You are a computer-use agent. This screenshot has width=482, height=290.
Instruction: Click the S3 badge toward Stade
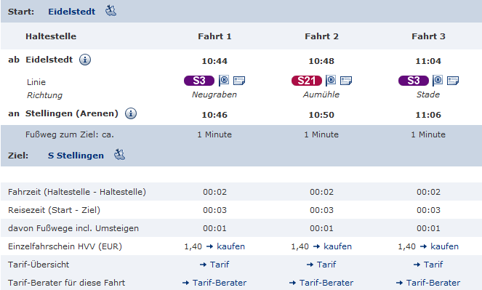point(414,81)
